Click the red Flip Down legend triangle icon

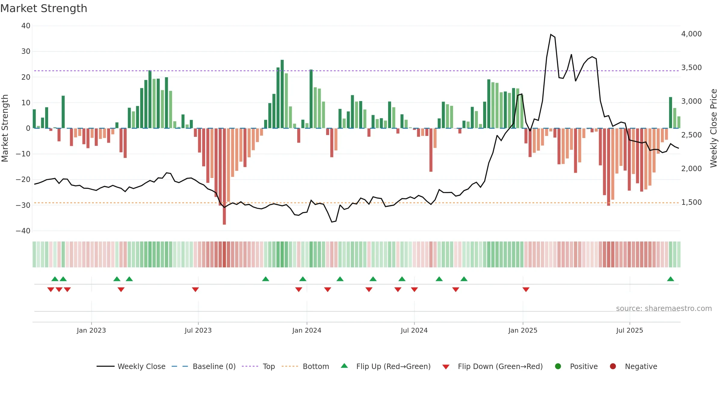446,367
